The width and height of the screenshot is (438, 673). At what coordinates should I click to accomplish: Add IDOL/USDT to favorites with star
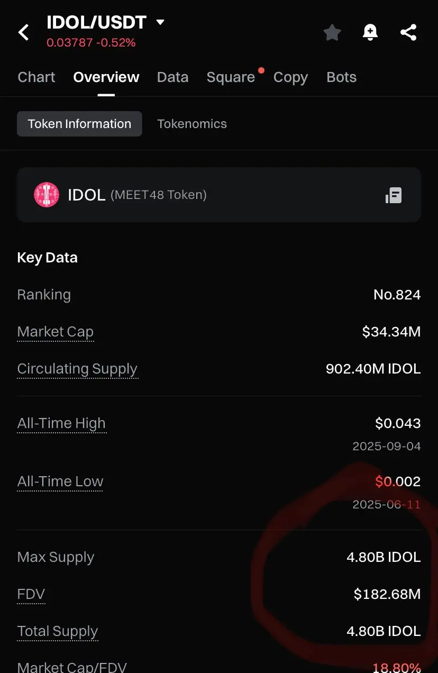coord(332,33)
